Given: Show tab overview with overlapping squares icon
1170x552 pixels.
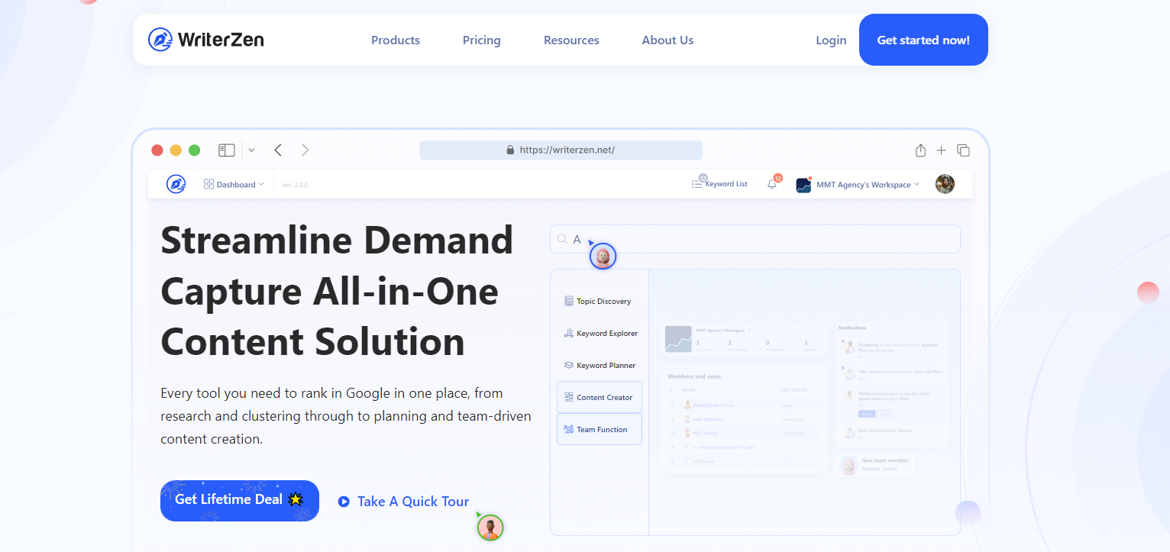Looking at the screenshot, I should [964, 150].
